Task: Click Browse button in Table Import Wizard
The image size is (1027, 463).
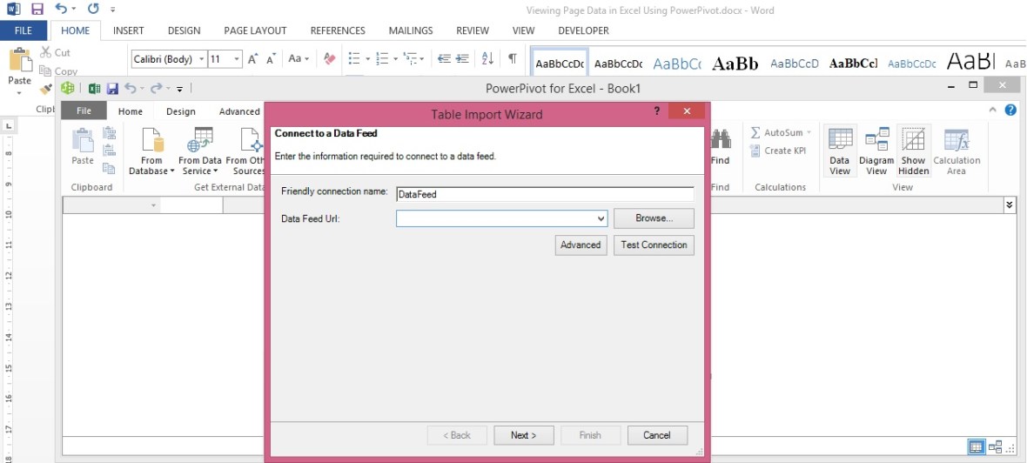Action: point(654,218)
